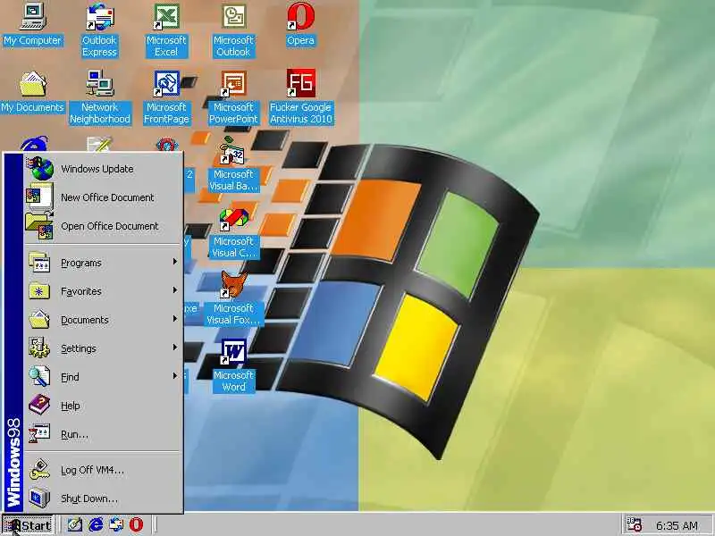
Task: Click Show Desktop in Quick Launch
Action: click(x=75, y=524)
